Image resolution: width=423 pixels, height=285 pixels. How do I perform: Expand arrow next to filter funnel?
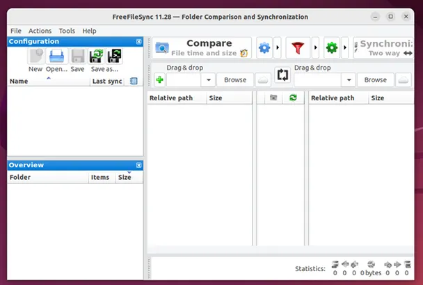(315, 48)
